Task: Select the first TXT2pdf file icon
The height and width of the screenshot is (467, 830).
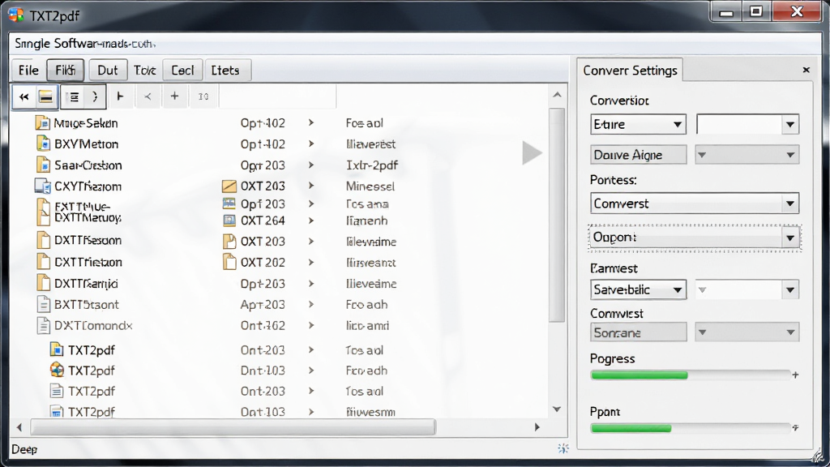Action: point(56,350)
